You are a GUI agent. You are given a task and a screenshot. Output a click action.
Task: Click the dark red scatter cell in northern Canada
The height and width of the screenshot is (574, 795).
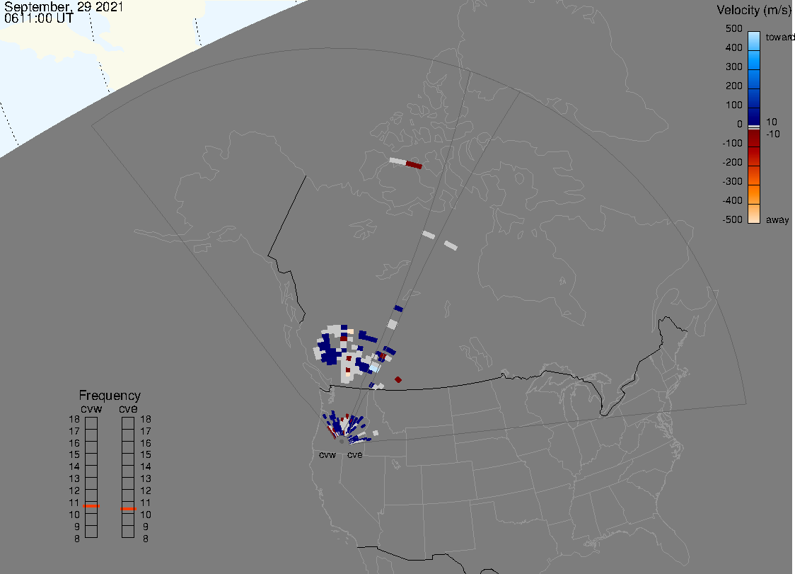click(414, 165)
